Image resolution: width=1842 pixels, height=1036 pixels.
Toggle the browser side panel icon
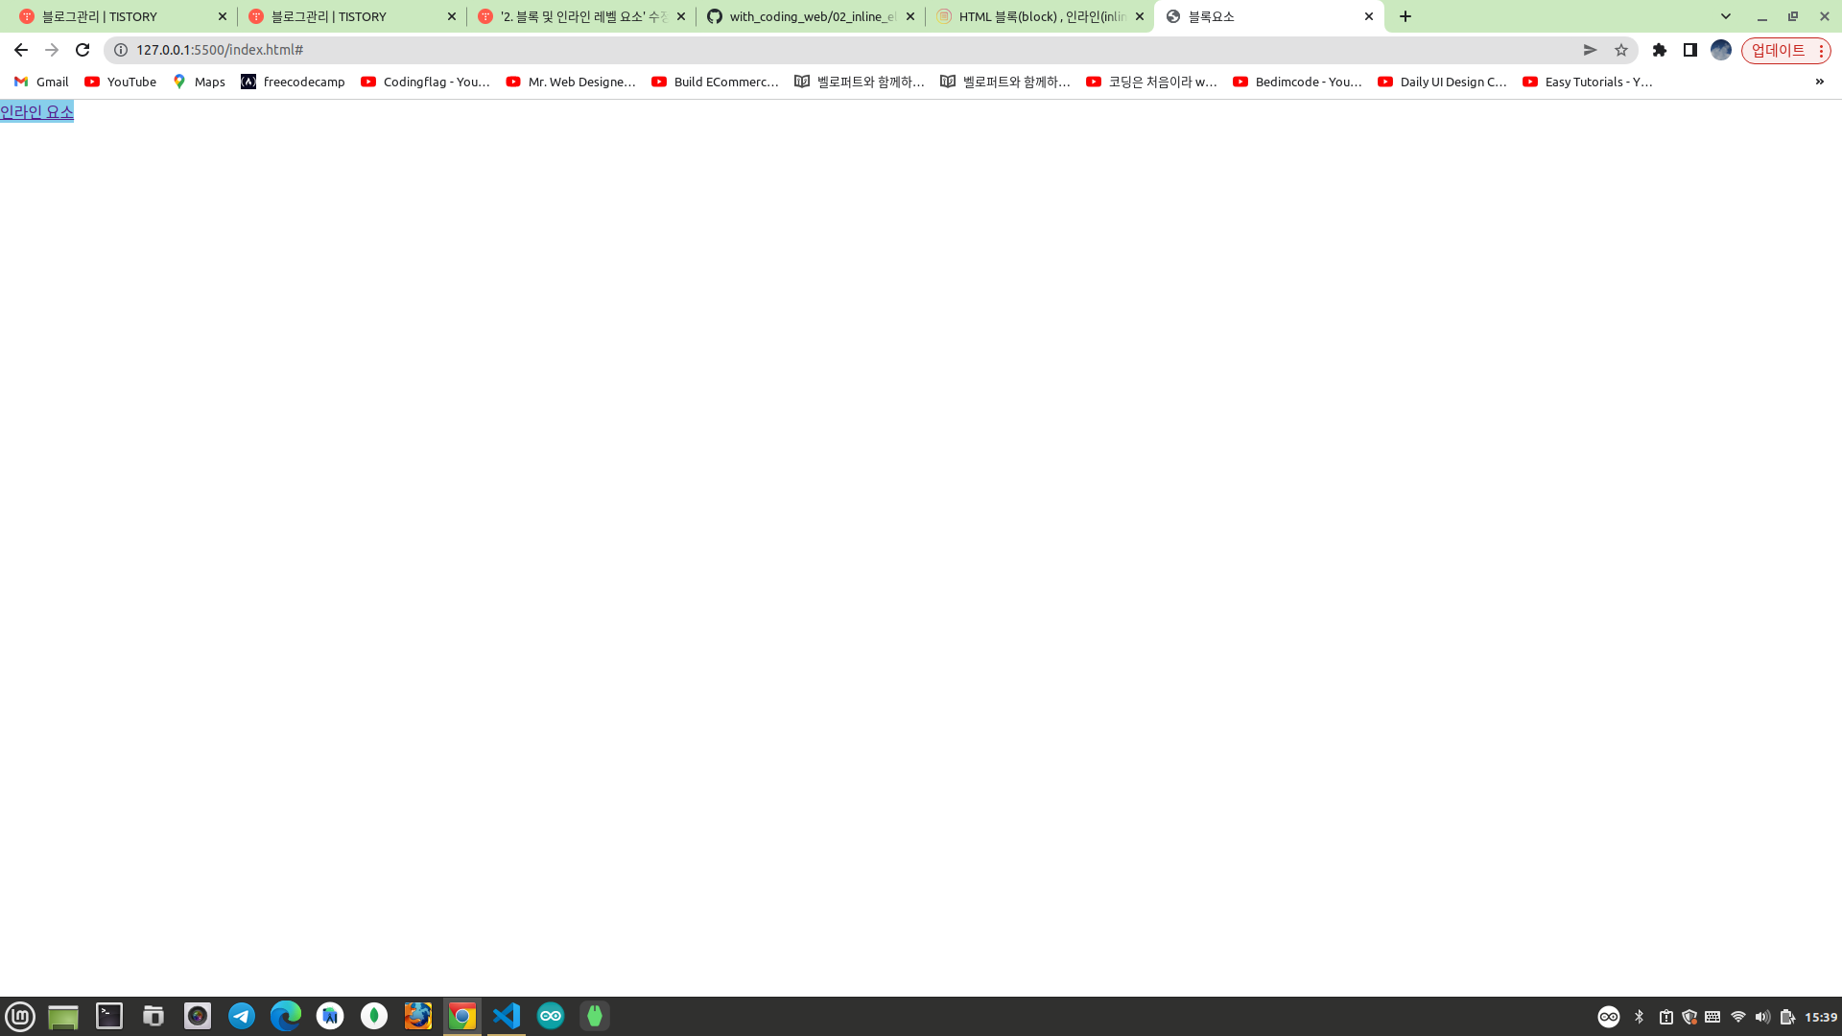[1690, 50]
